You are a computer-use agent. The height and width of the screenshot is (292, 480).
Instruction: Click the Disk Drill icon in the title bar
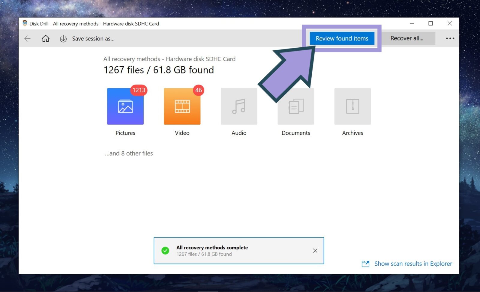click(25, 23)
